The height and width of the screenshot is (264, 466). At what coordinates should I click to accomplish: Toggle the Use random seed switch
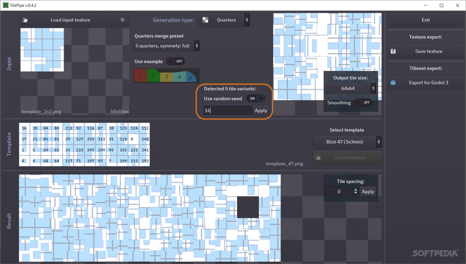click(256, 98)
